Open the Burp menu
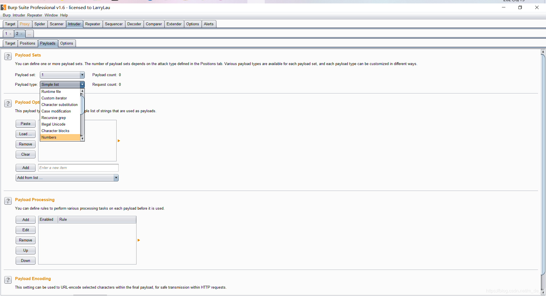546x296 pixels. click(x=7, y=15)
